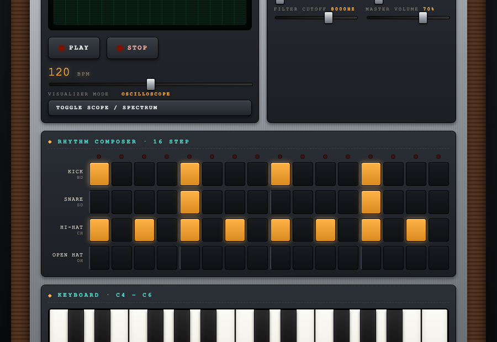This screenshot has width=497, height=342.
Task: Enable Open Hat step 4
Action: point(167,258)
